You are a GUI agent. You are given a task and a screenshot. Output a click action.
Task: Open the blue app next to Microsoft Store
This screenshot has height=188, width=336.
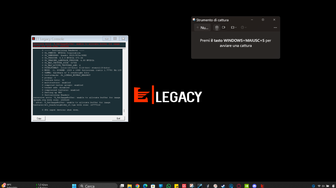[161, 186]
